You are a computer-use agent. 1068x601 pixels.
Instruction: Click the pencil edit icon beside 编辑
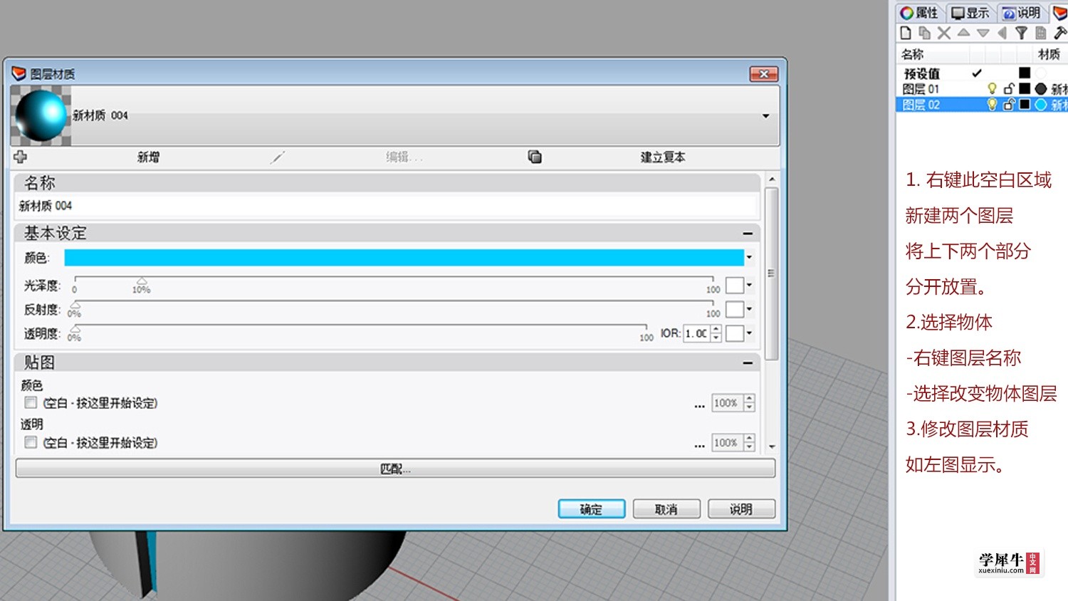278,157
